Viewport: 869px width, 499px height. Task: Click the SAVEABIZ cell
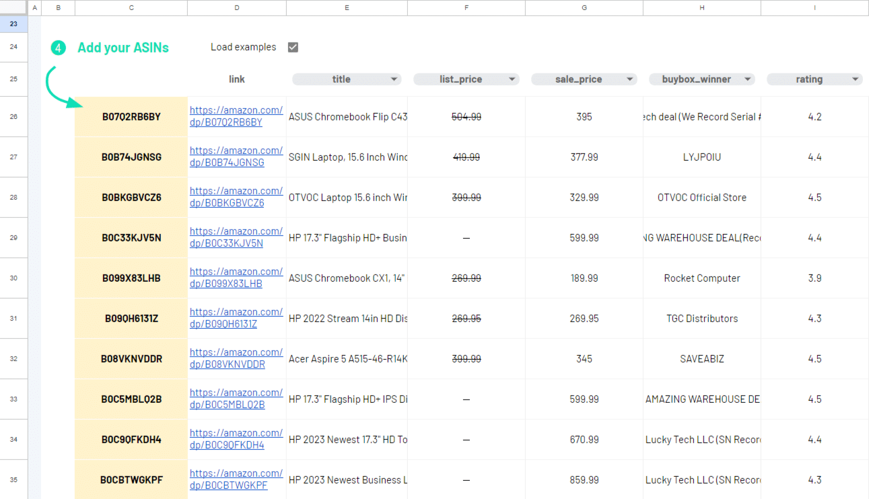point(702,359)
